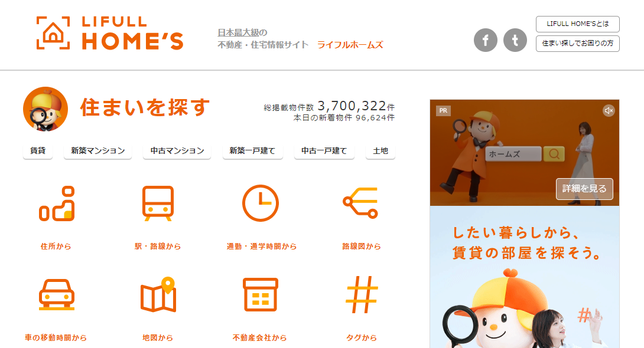The height and width of the screenshot is (348, 644).
Task: Click the LIFULL HOME'S logo
Action: point(110,33)
